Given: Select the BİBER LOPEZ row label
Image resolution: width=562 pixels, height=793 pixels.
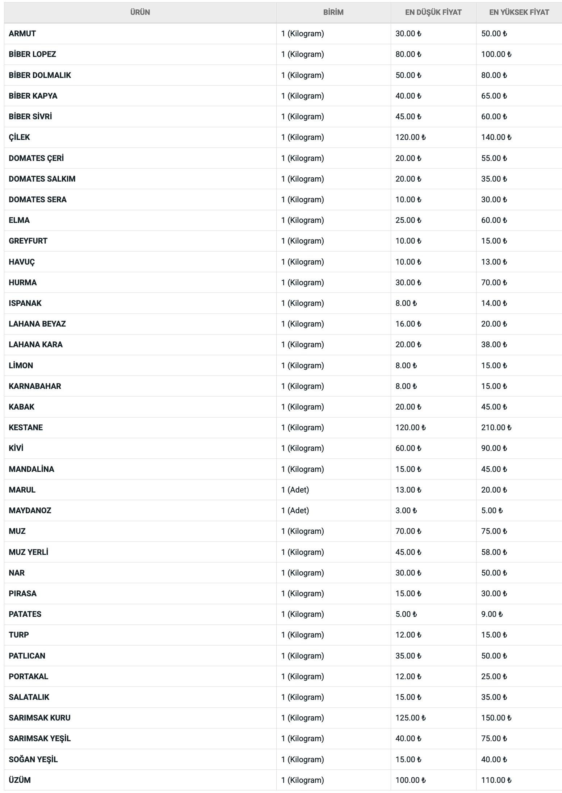Looking at the screenshot, I should [x=32, y=54].
